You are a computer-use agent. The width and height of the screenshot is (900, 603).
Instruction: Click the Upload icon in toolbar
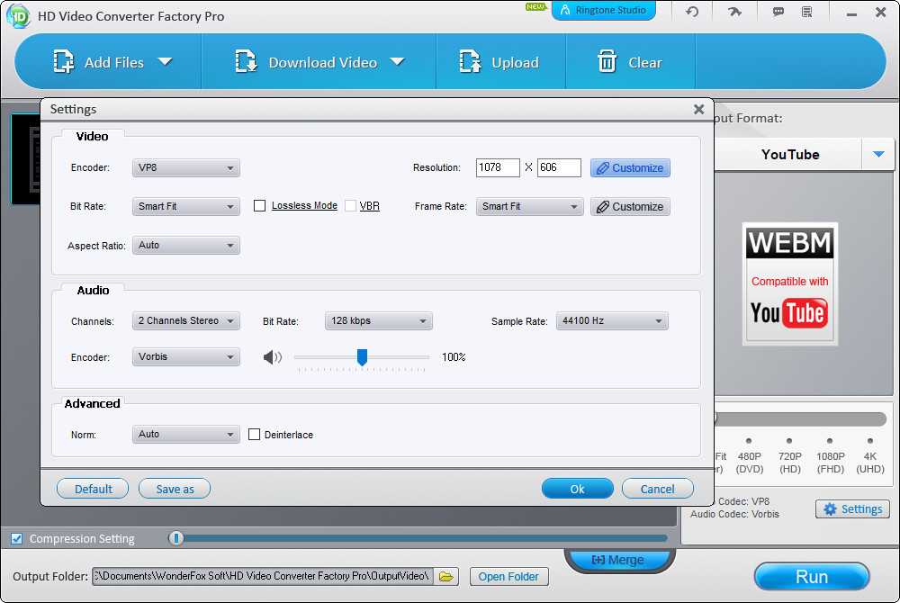click(470, 62)
